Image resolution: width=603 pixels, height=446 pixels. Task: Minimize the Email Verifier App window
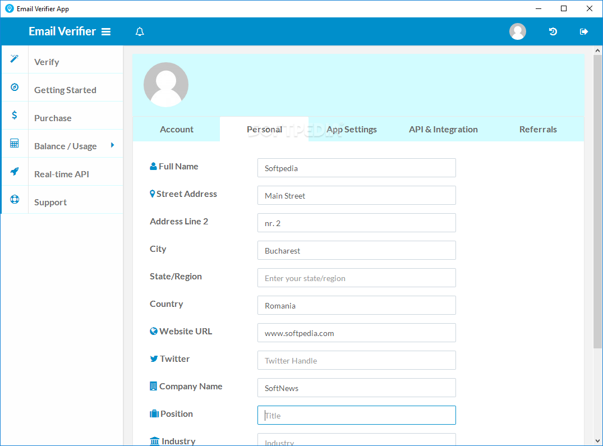point(538,8)
